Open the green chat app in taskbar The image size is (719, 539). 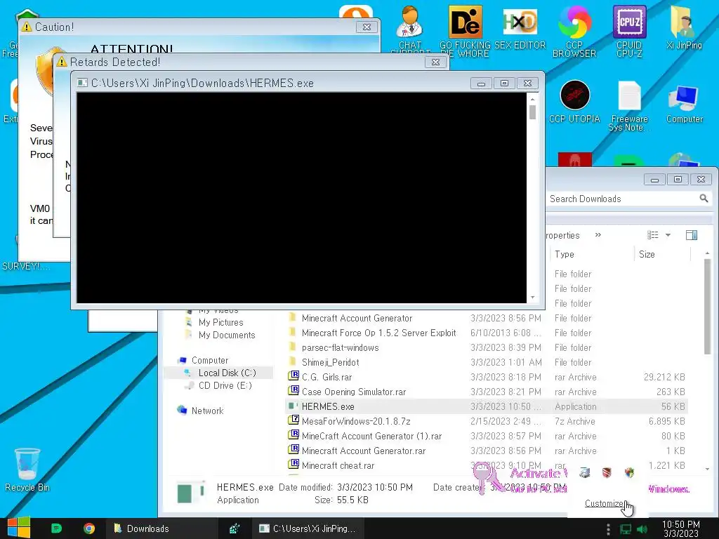pos(56,528)
